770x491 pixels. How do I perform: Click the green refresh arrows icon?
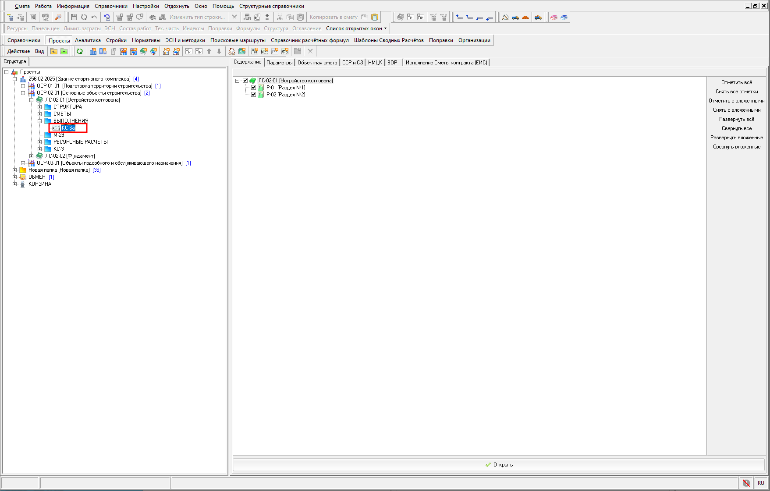click(x=80, y=51)
